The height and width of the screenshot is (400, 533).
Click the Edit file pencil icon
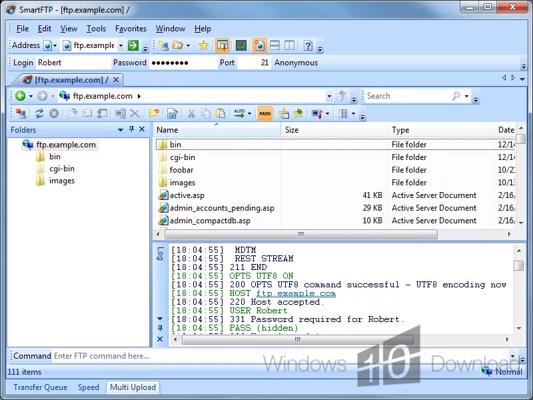pyautogui.click(x=173, y=113)
